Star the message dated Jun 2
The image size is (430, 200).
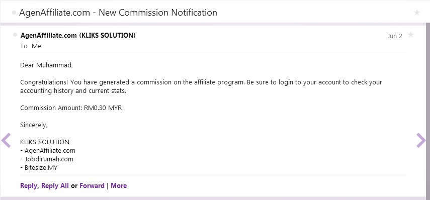[x=410, y=35]
